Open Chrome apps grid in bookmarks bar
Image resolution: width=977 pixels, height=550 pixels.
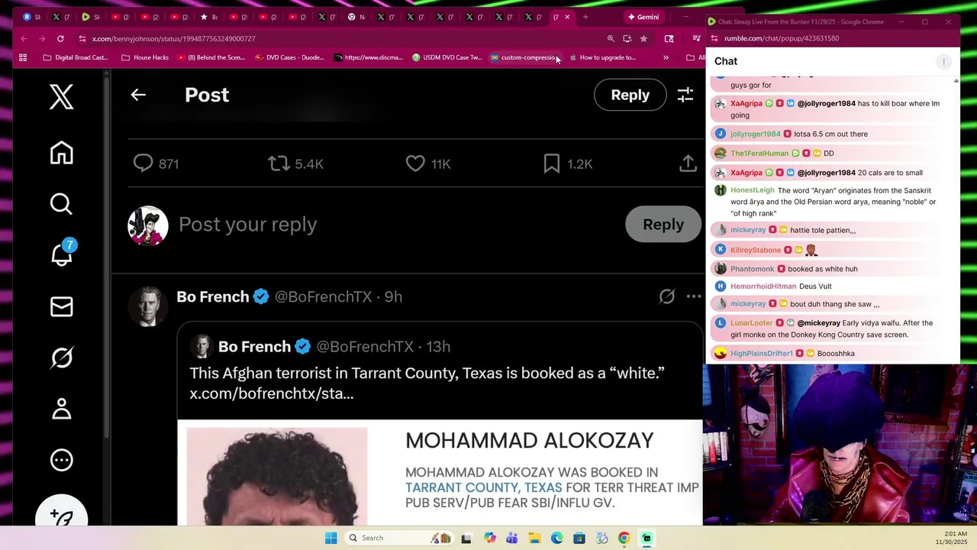coord(23,57)
